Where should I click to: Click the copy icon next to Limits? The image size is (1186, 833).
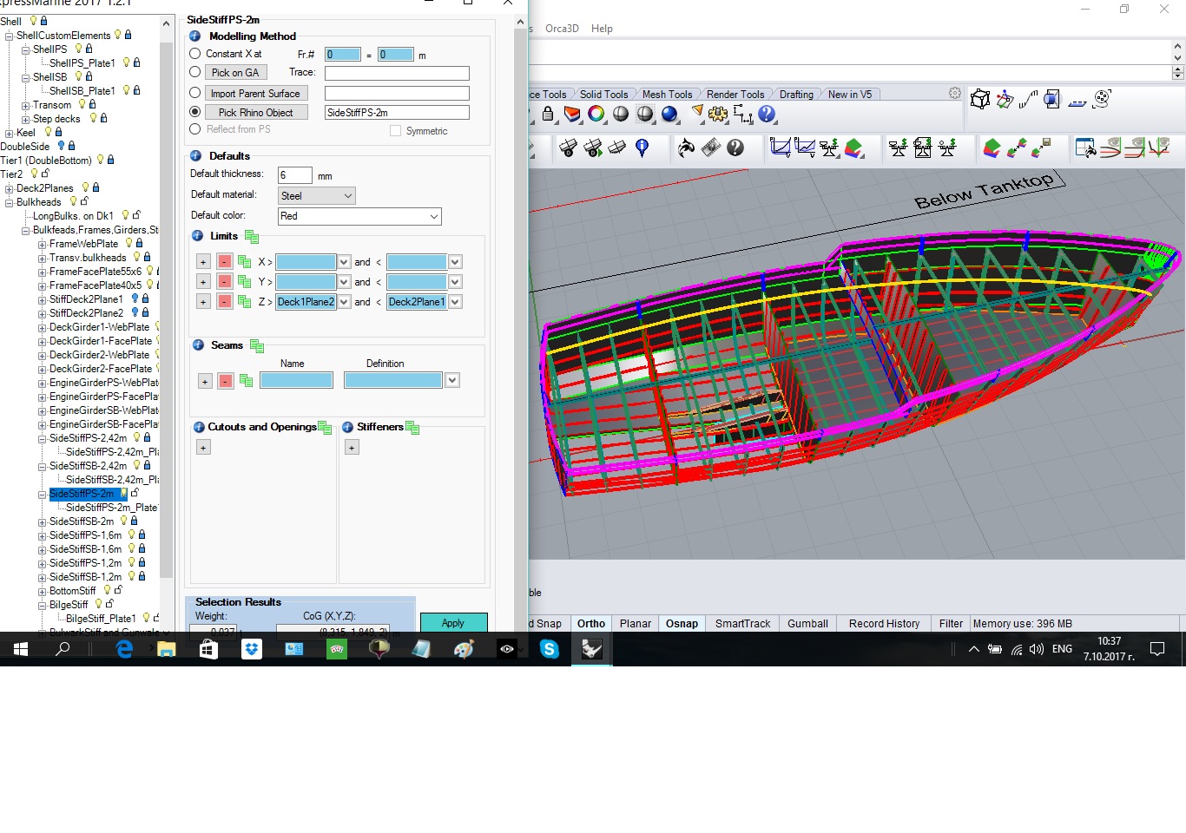(x=252, y=237)
